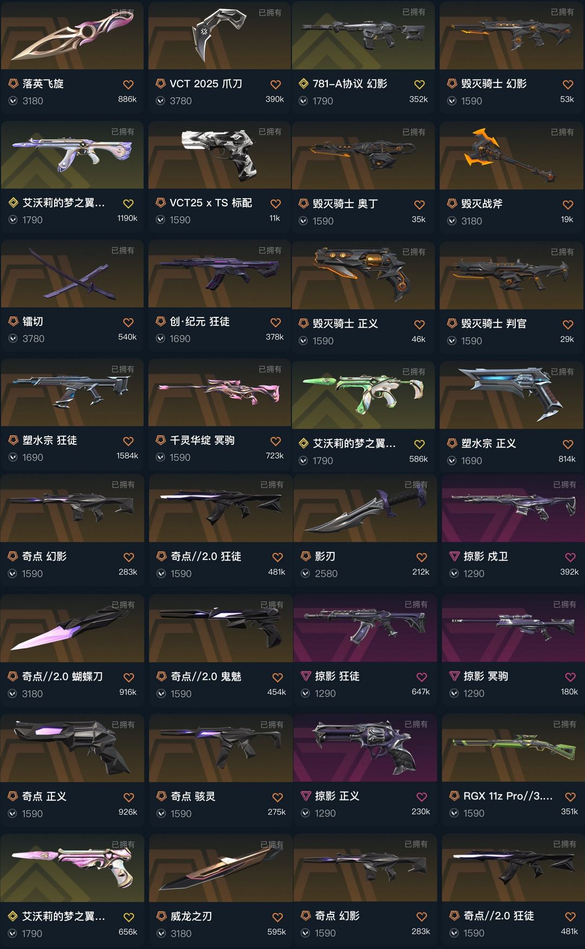Open the 创·纪元 狂徒 rifle preview
Viewport: 585px width, 949px height.
219,274
